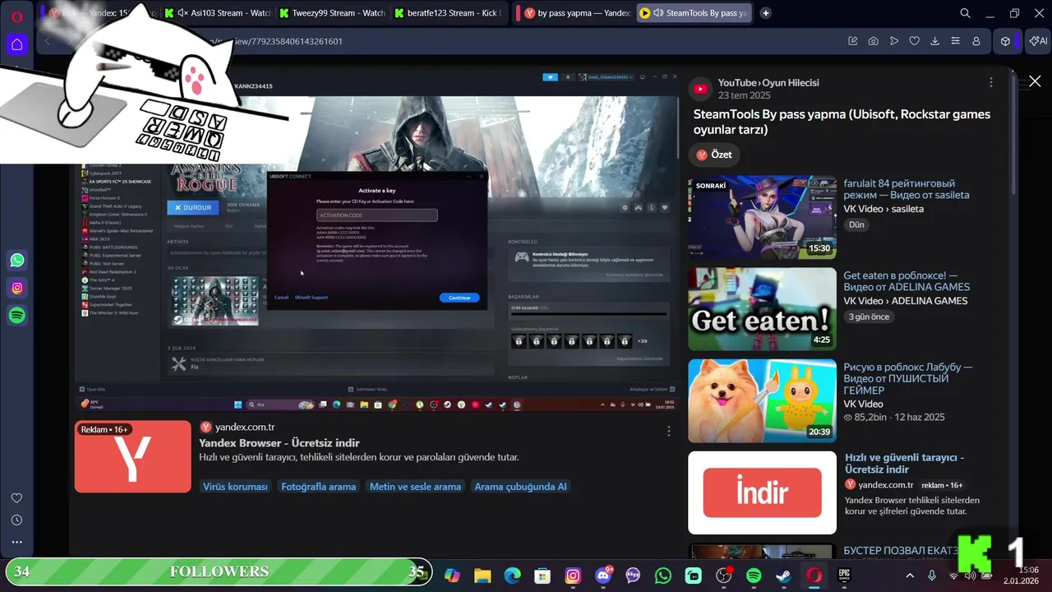Image resolution: width=1052 pixels, height=592 pixels.
Task: Open Easy Setup sliders icon
Action: (956, 41)
